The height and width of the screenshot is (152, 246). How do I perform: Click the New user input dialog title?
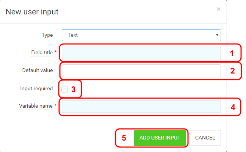pos(32,12)
